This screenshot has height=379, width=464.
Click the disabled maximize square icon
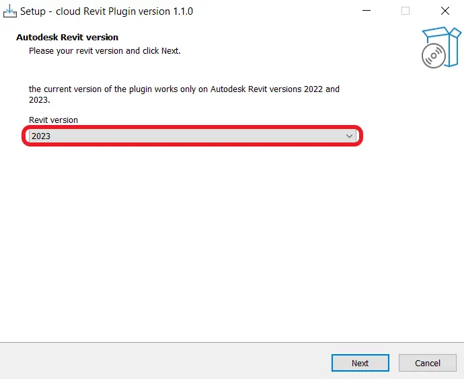(x=405, y=11)
